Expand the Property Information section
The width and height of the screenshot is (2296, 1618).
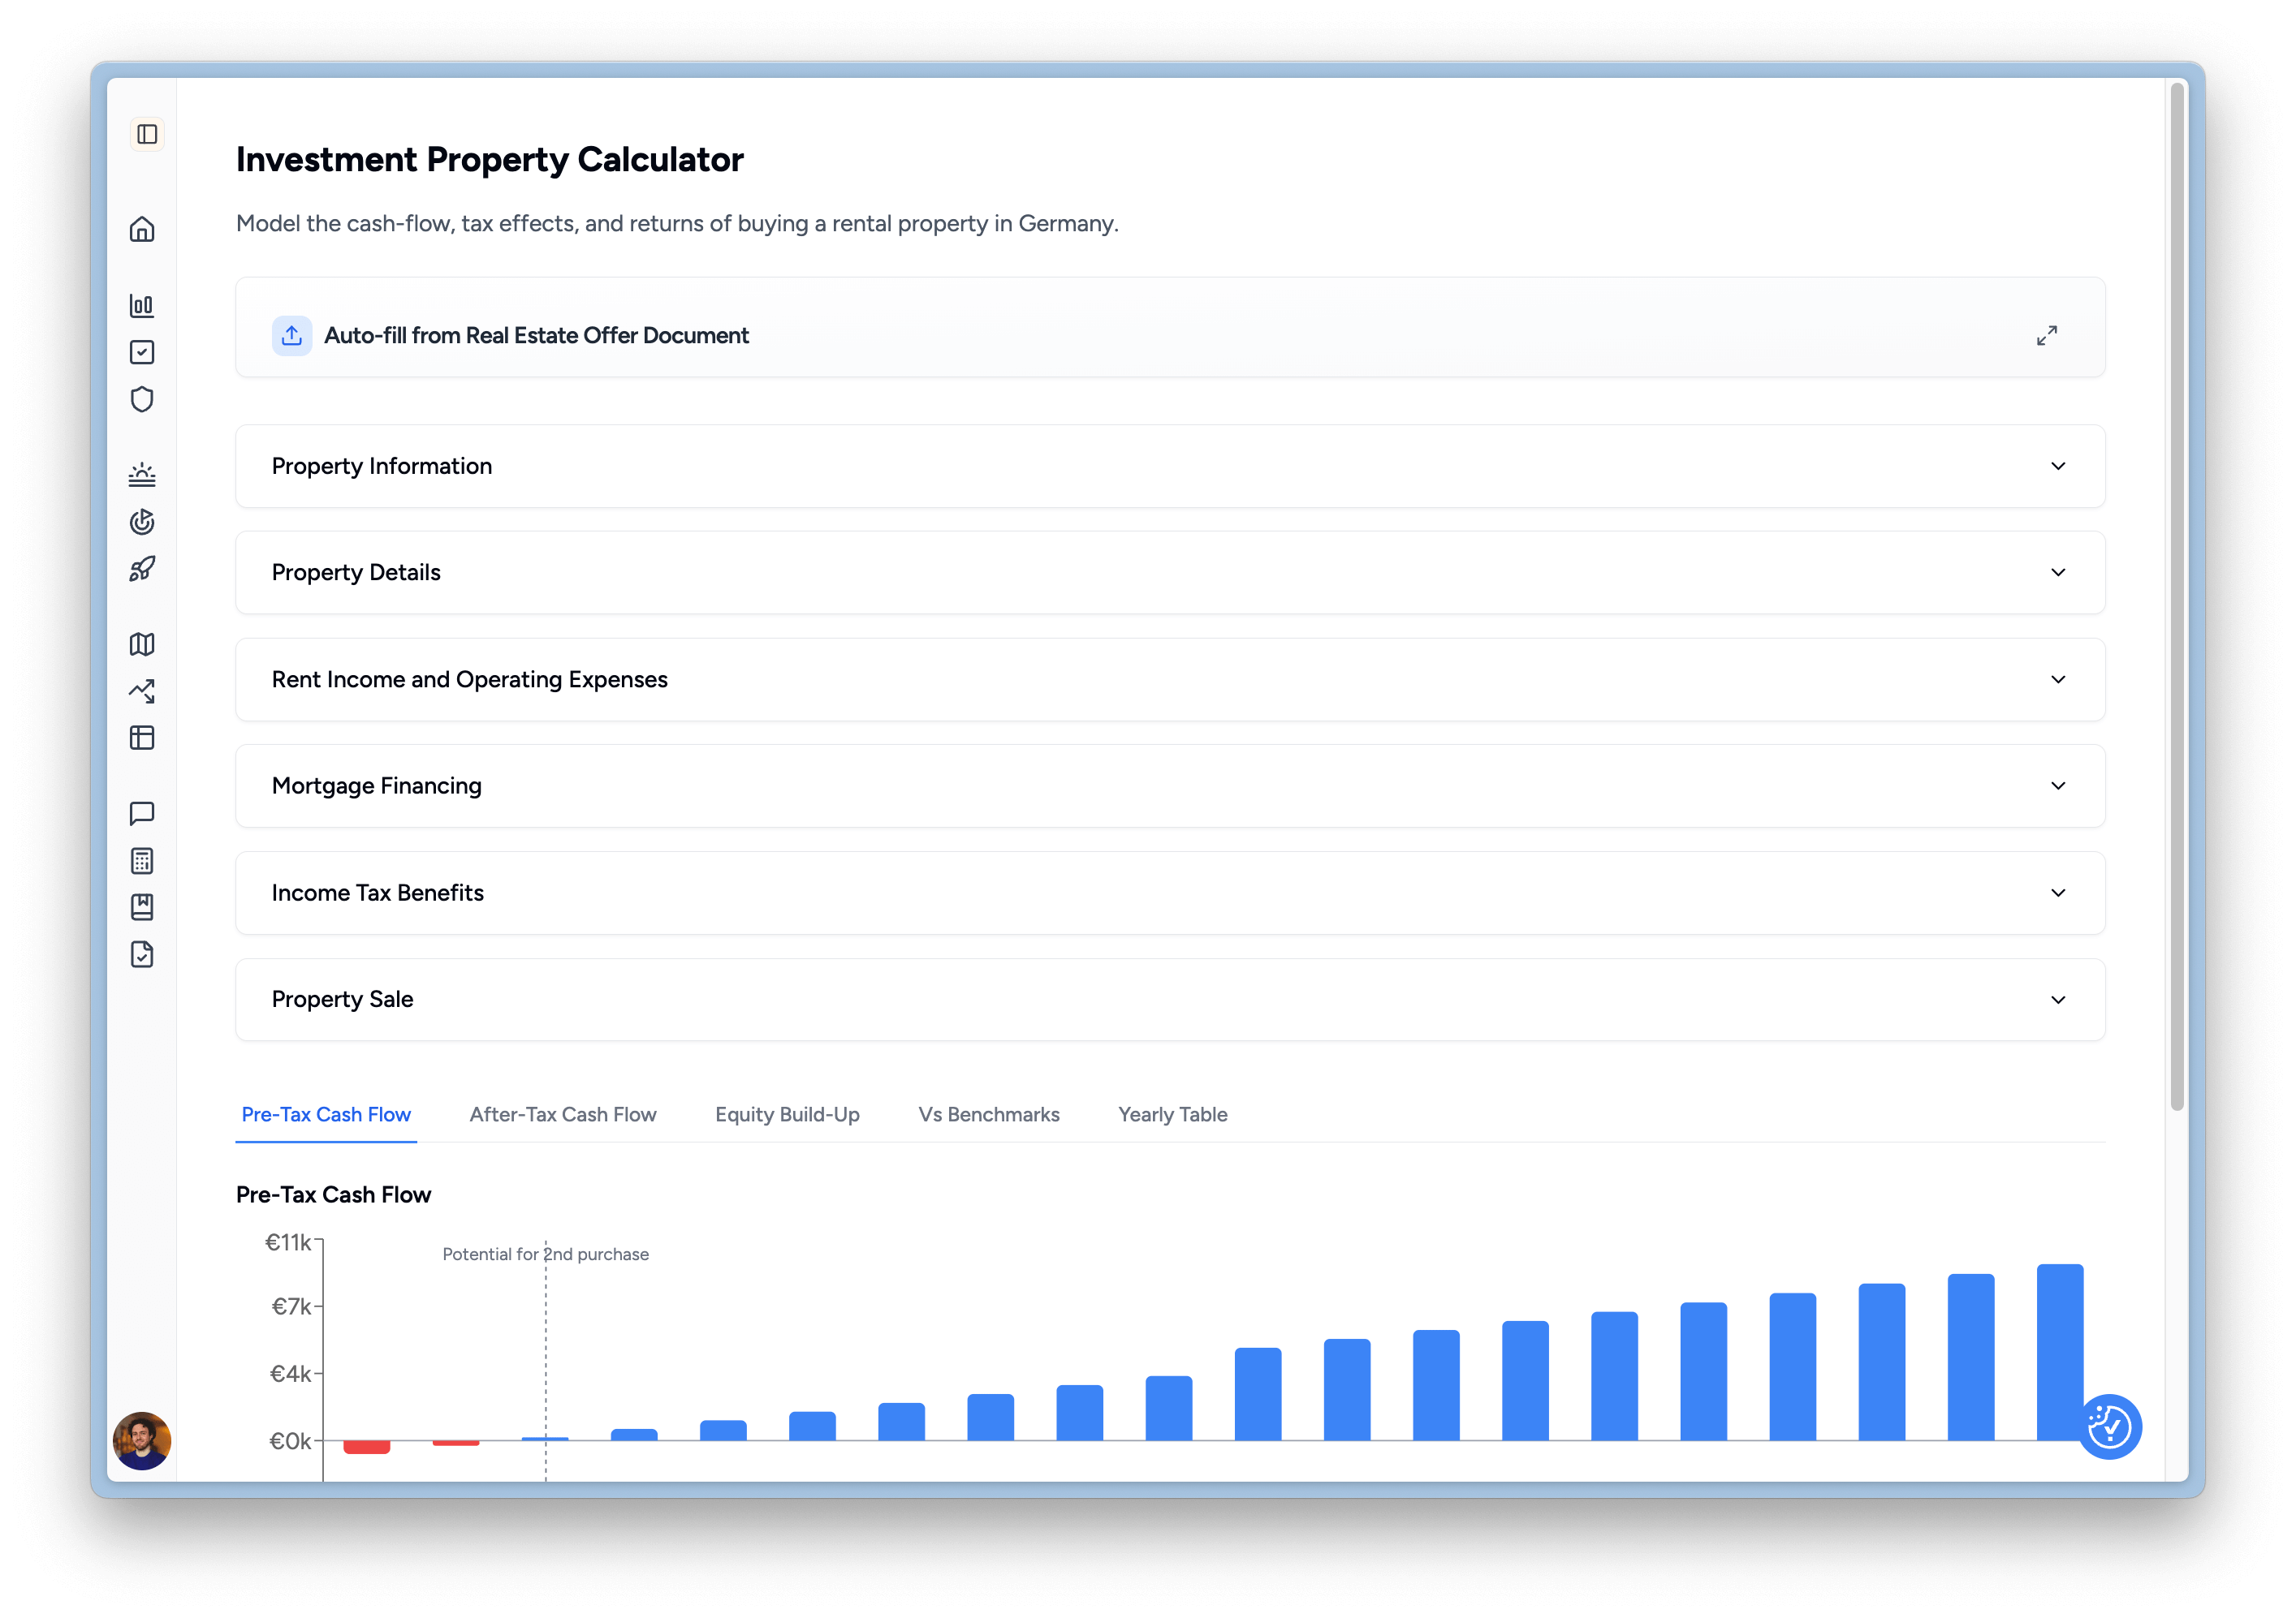[1170, 467]
